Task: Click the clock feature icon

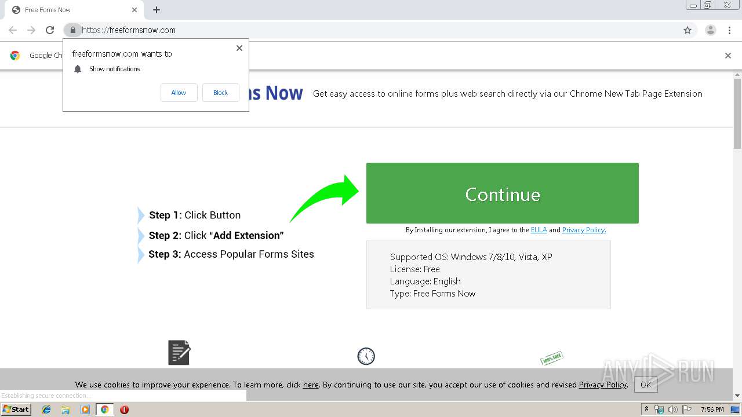Action: [366, 356]
